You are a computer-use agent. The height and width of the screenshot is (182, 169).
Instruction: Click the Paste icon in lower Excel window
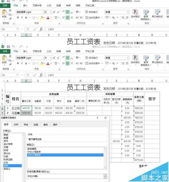pyautogui.click(x=4, y=58)
